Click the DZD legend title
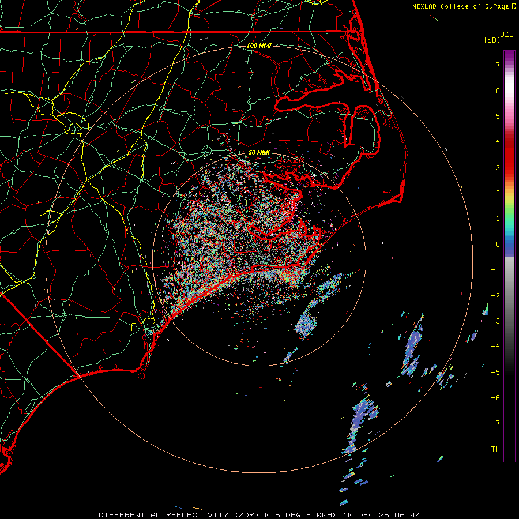Screen dimensions: 519x519 507,35
